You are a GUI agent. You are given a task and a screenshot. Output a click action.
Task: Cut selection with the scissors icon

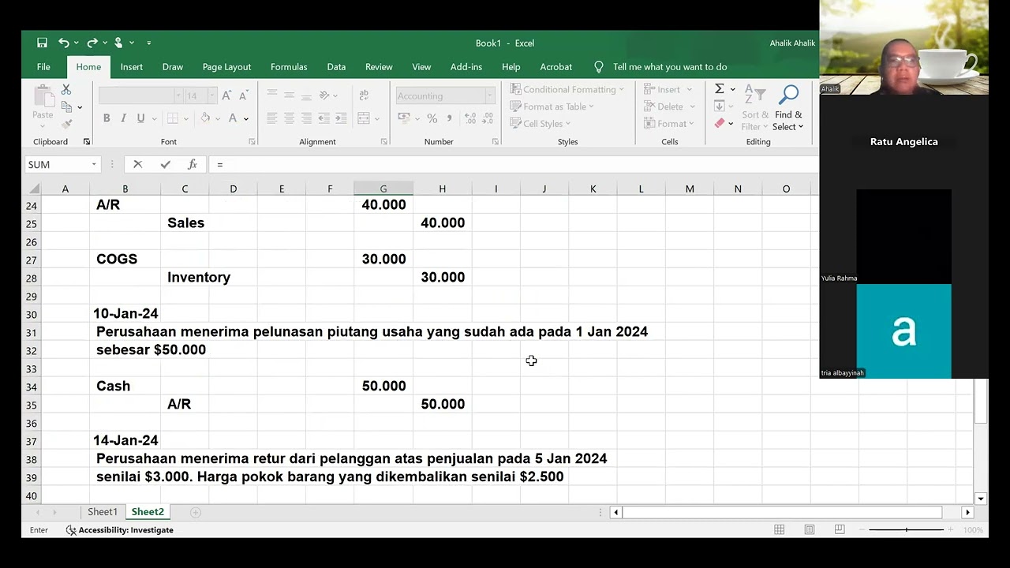click(x=66, y=90)
